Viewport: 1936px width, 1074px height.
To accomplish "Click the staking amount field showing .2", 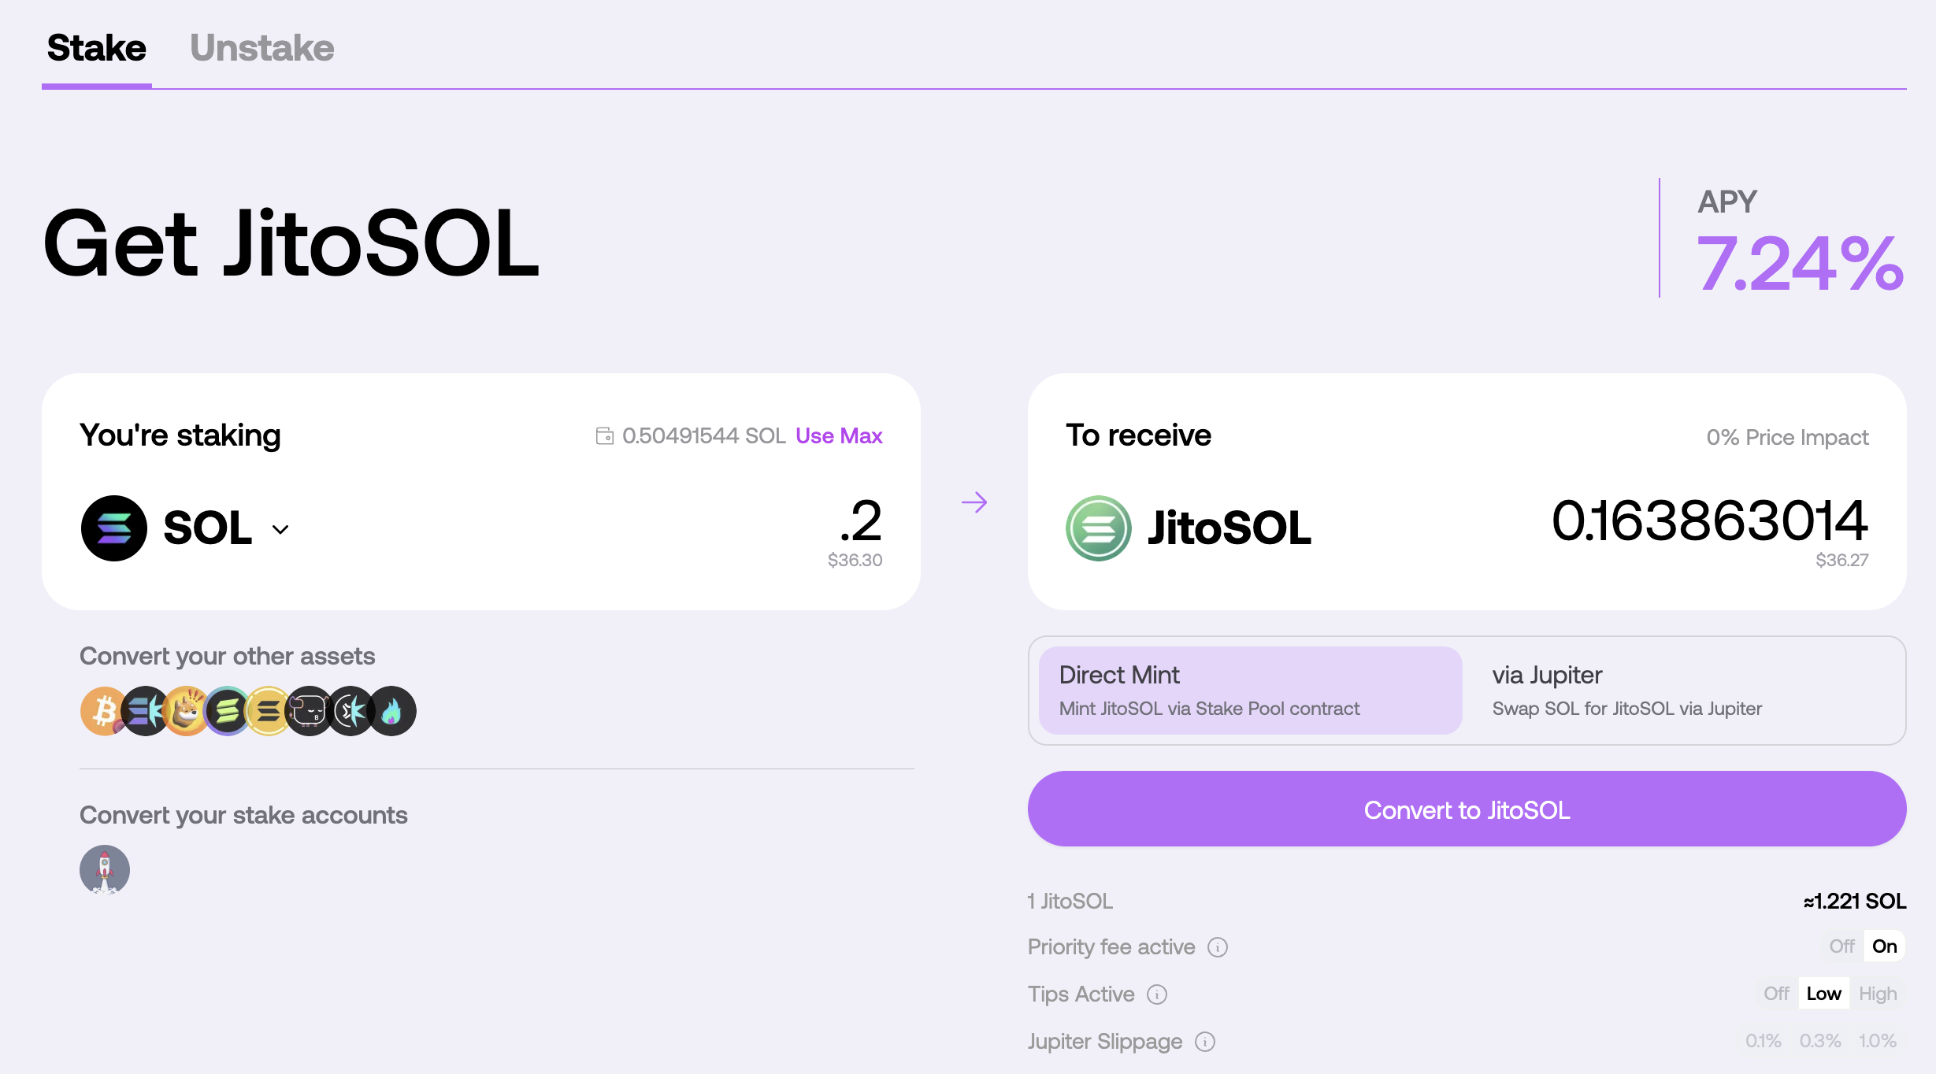I will click(x=860, y=520).
